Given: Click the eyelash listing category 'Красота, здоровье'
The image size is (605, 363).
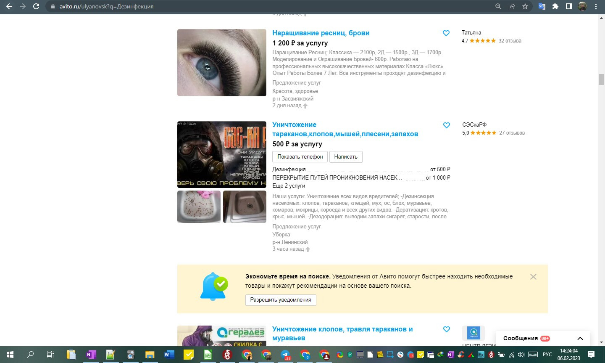Looking at the screenshot, I should point(295,91).
